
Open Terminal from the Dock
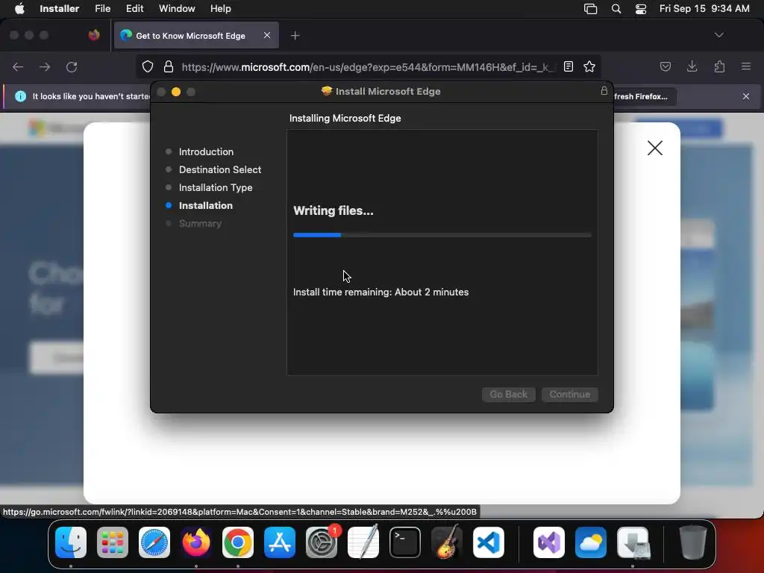coord(405,542)
